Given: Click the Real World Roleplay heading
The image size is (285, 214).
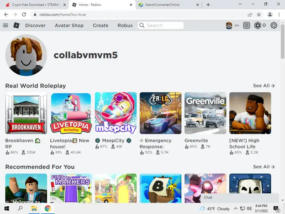Looking at the screenshot, I should (x=35, y=86).
